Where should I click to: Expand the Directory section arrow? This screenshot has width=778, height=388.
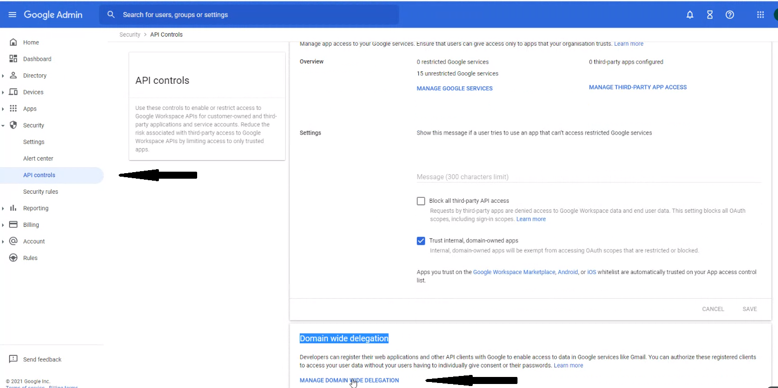point(3,76)
